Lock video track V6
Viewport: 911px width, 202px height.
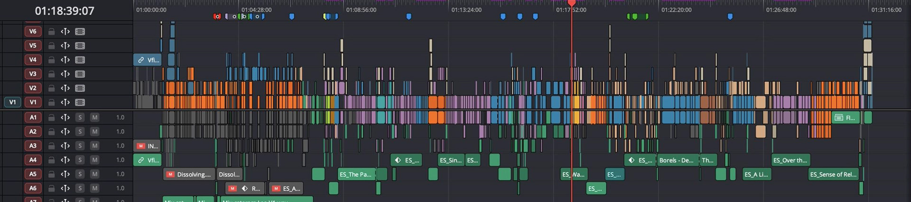[x=51, y=32]
